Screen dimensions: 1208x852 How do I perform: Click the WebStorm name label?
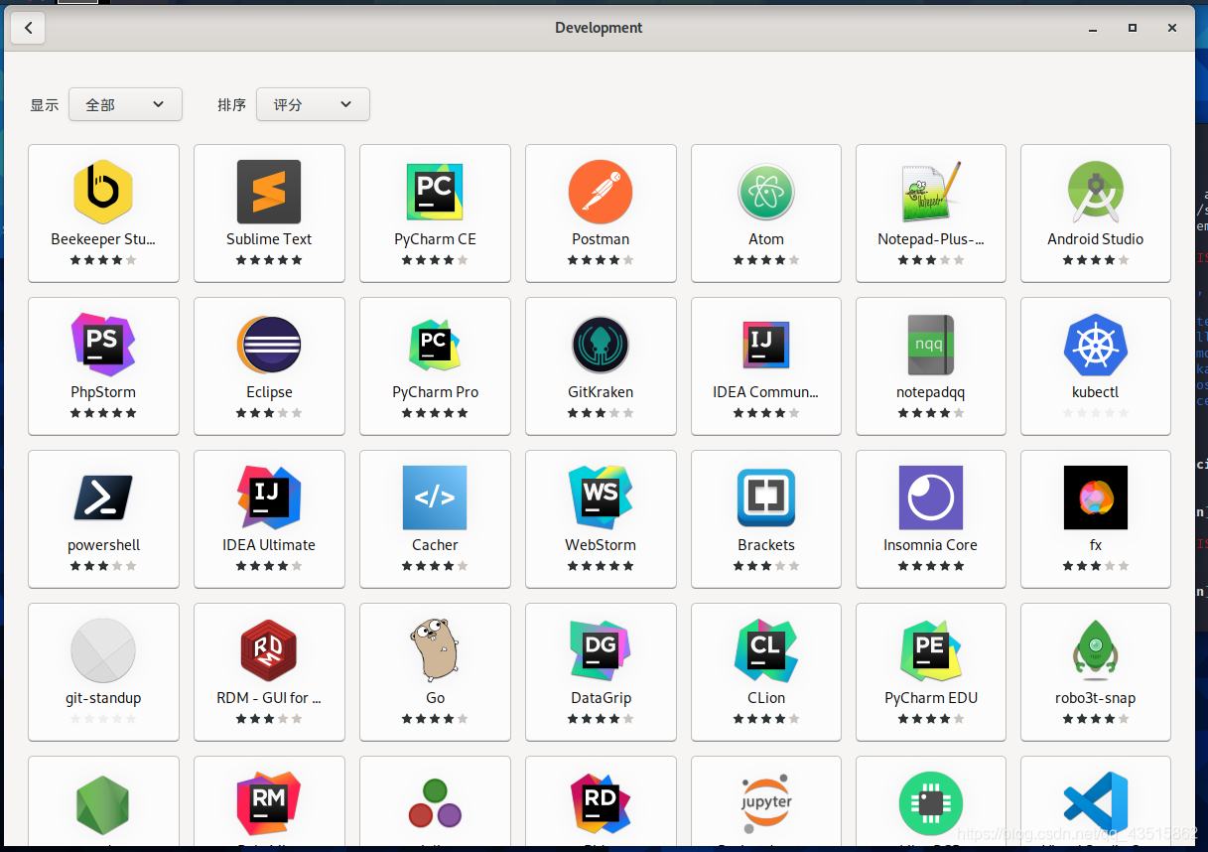[x=601, y=545]
